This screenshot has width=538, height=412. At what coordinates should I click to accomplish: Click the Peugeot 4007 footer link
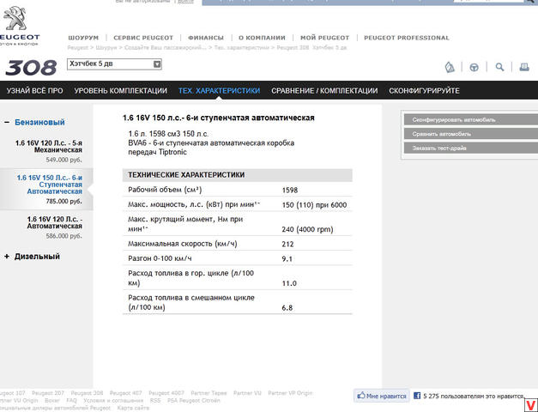pyautogui.click(x=166, y=393)
